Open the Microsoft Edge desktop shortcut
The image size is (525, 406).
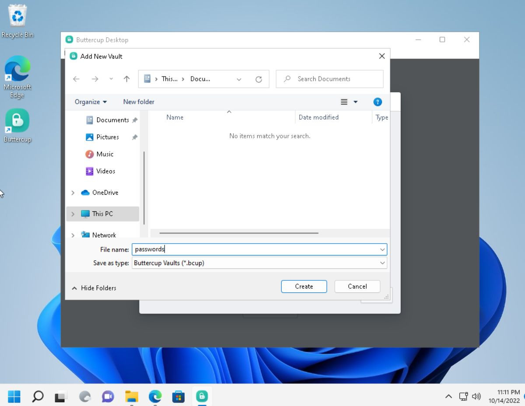17,77
